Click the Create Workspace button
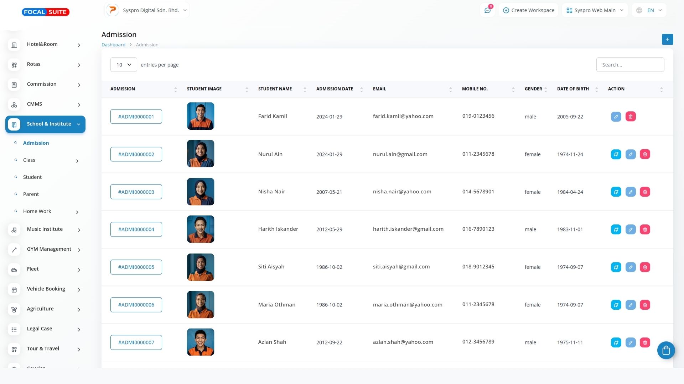Image resolution: width=684 pixels, height=384 pixels. [x=528, y=10]
